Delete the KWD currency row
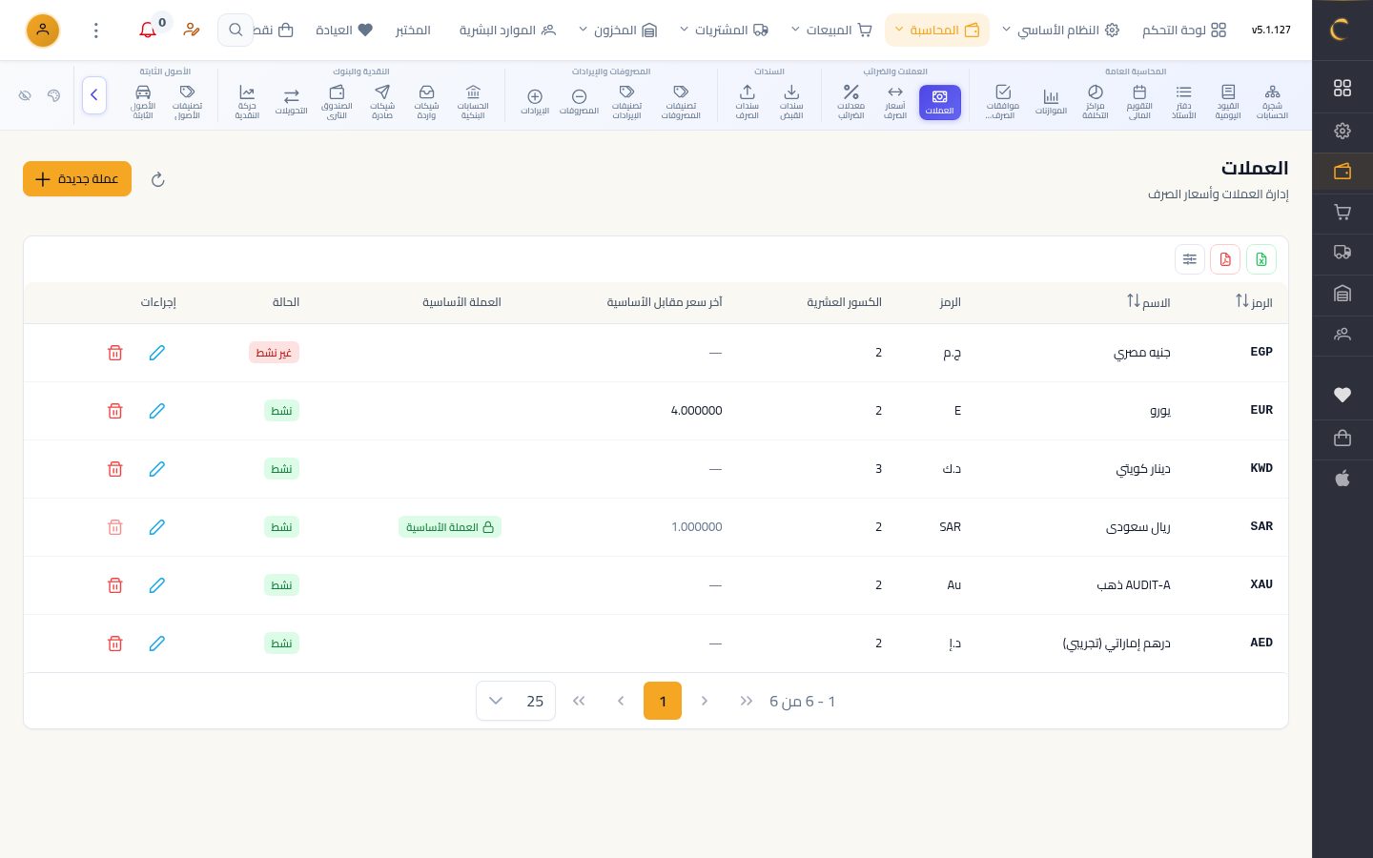1373x858 pixels. click(115, 469)
